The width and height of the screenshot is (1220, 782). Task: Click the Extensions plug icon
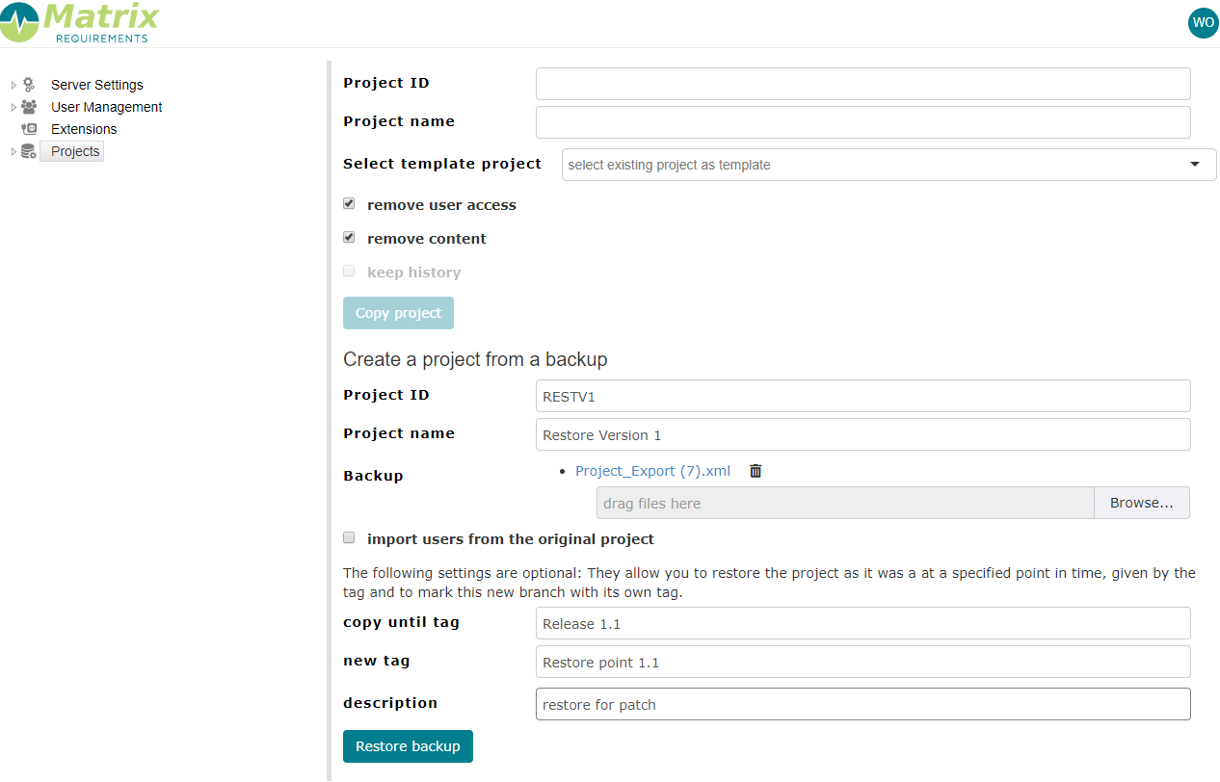[x=29, y=129]
